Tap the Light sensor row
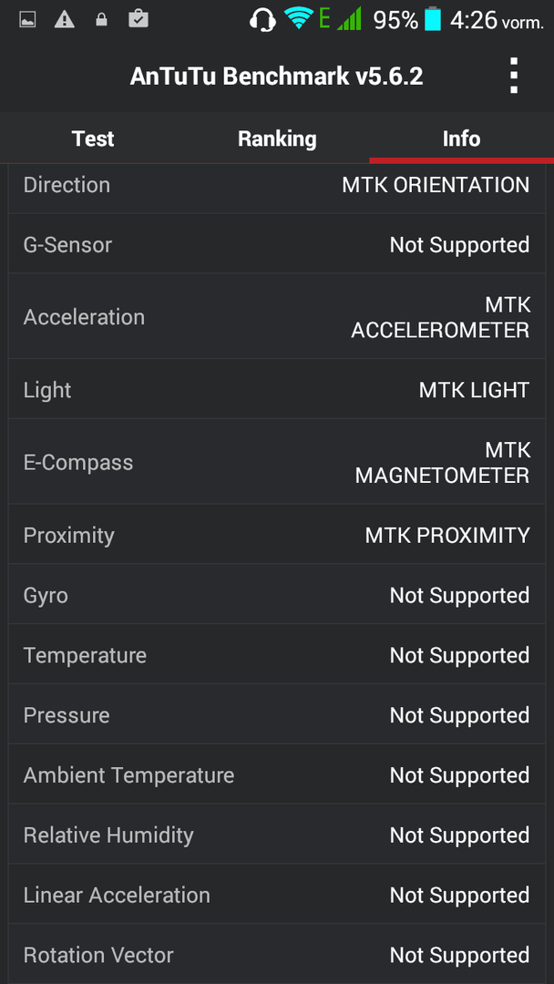Screen dimensions: 554x984 point(277,389)
